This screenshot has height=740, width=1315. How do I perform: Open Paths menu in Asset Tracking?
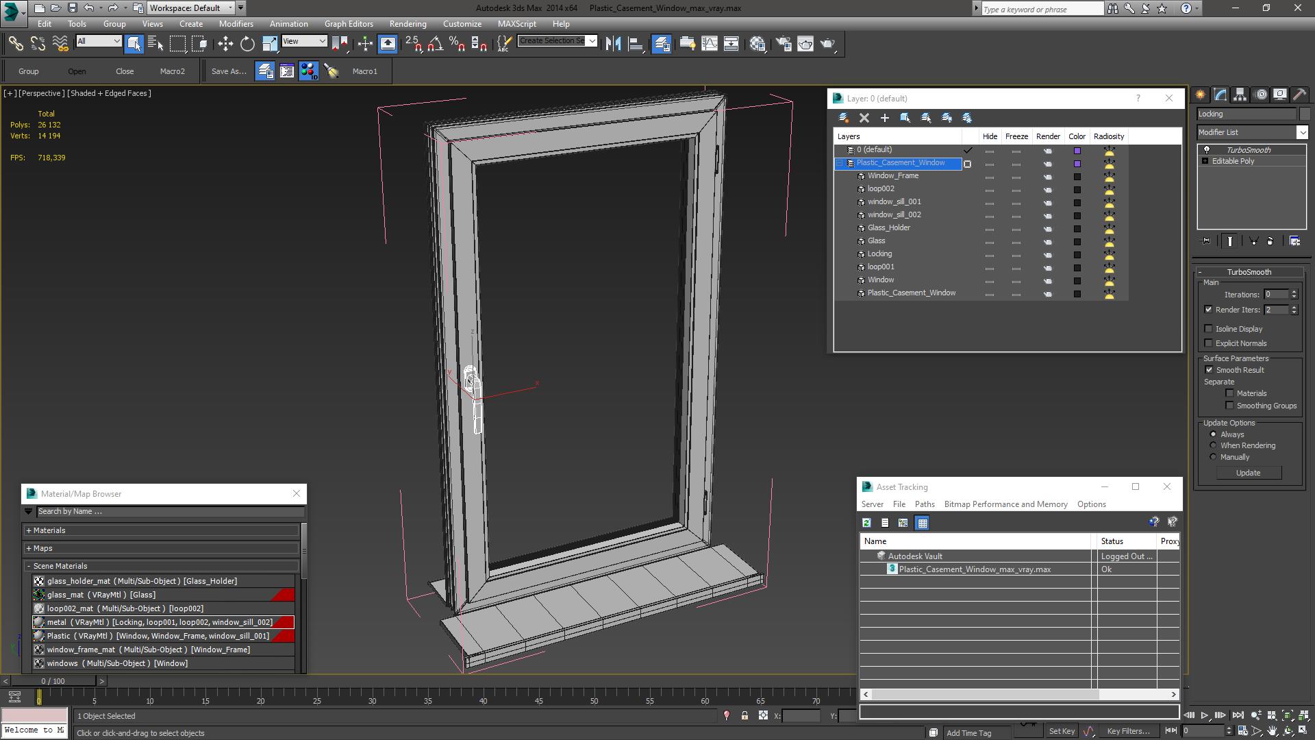point(925,504)
